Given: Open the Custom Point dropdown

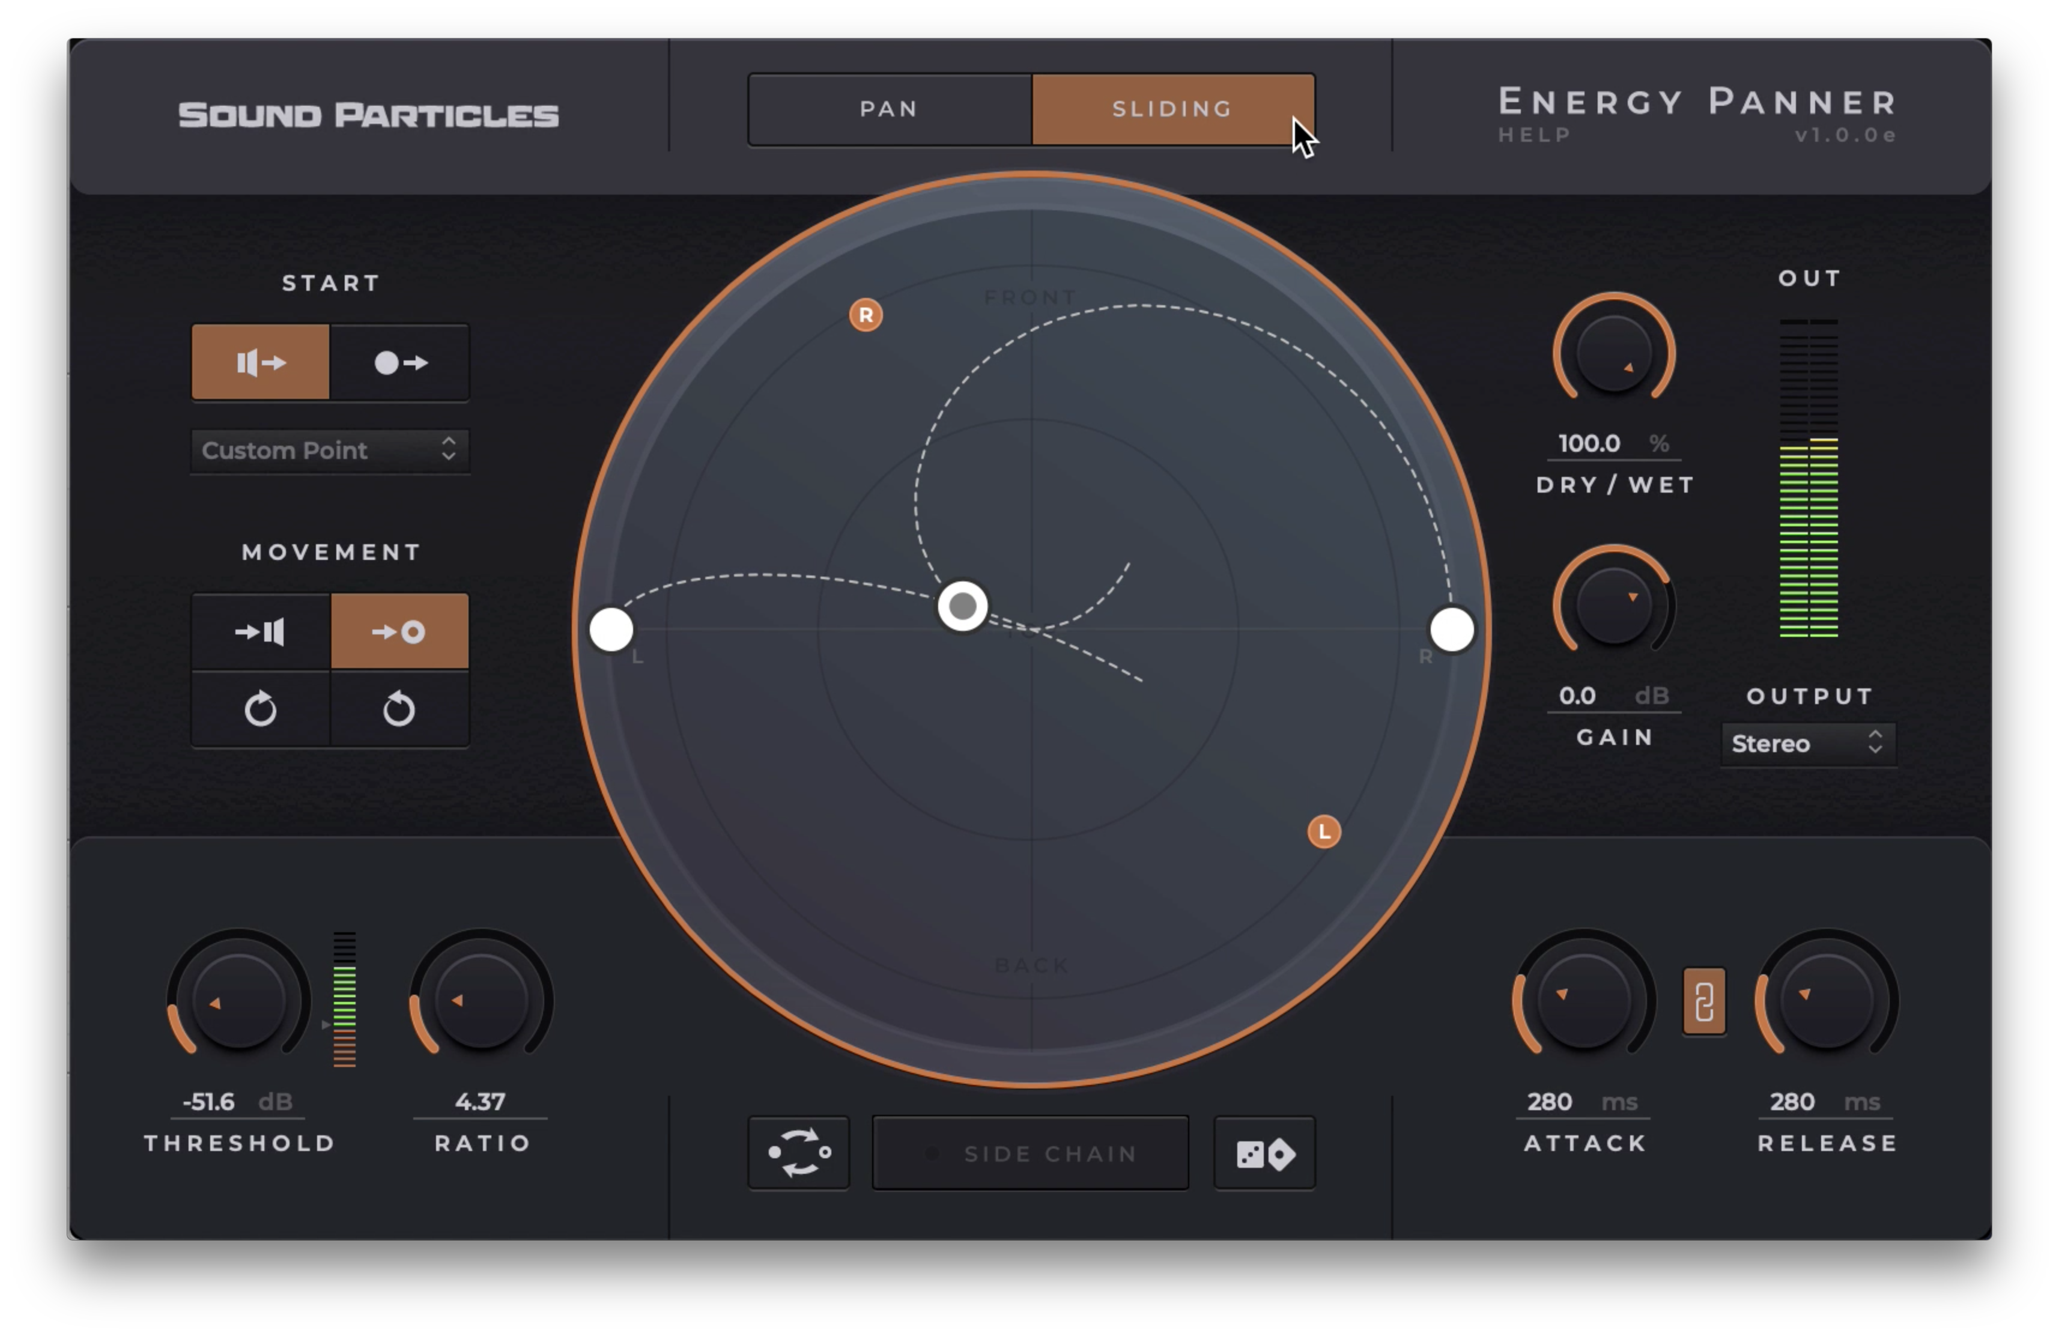Looking at the screenshot, I should [330, 451].
